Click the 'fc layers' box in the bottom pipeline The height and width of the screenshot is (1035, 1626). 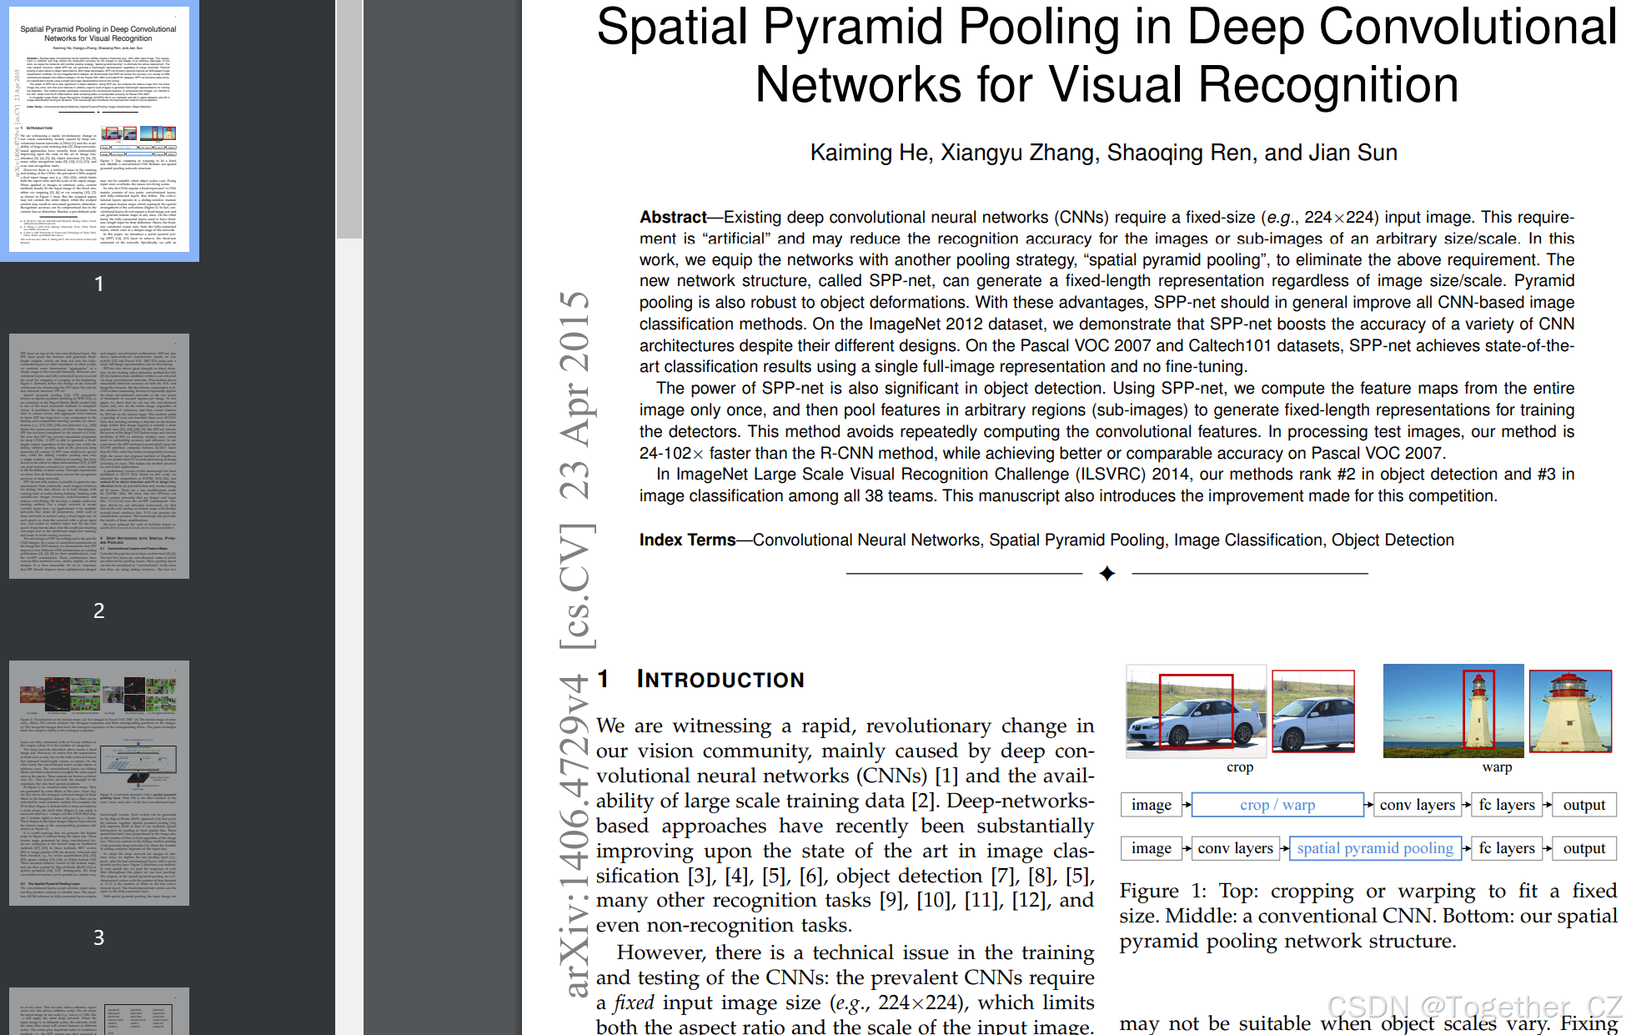1507,848
